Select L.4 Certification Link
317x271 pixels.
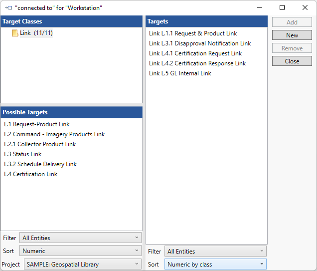[x=31, y=174]
